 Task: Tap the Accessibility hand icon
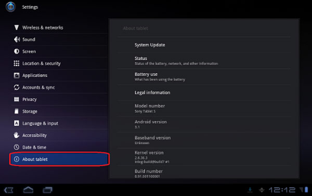(x=16, y=135)
